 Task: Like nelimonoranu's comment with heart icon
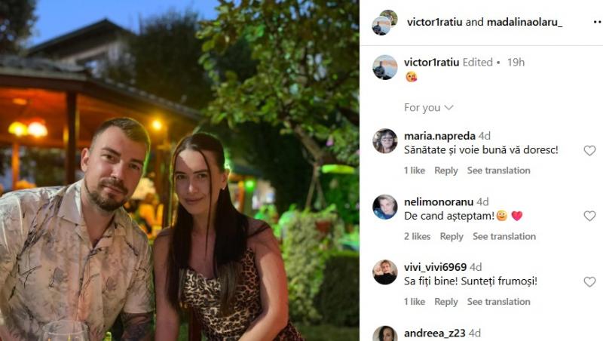pyautogui.click(x=589, y=216)
